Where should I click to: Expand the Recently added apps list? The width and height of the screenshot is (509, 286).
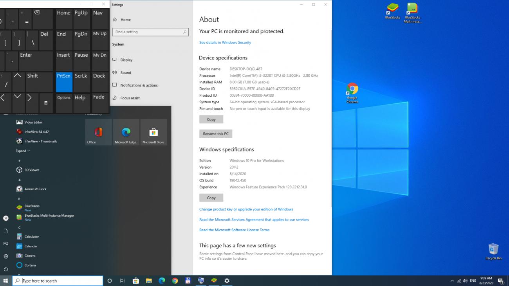23,151
